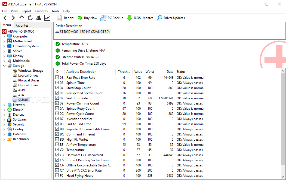Expand the Benchmark tree node arrow

[4, 139]
